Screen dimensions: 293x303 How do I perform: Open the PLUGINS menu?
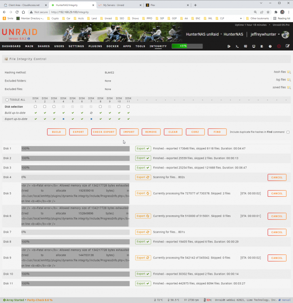[95, 46]
